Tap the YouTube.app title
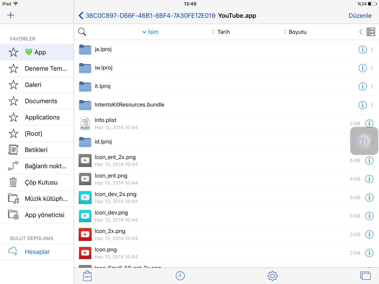 click(x=237, y=16)
